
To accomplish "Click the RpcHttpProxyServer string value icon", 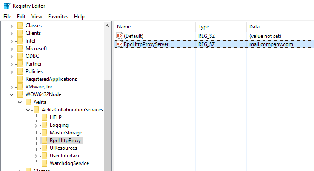I will pos(120,44).
